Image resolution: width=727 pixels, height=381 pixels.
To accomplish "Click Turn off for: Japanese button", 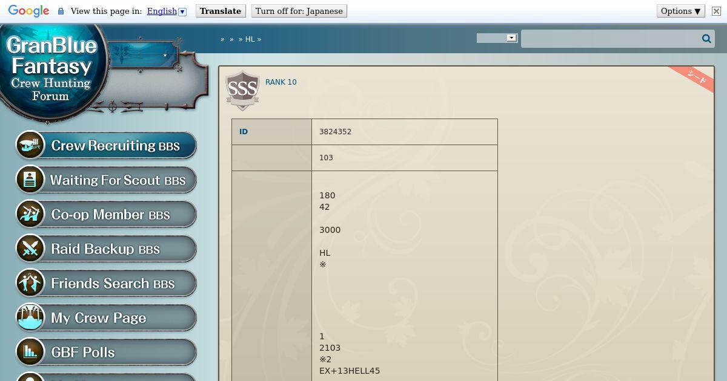I will [299, 11].
